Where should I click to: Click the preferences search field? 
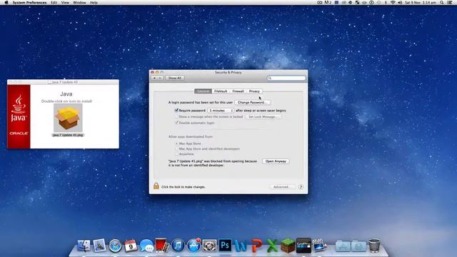286,78
